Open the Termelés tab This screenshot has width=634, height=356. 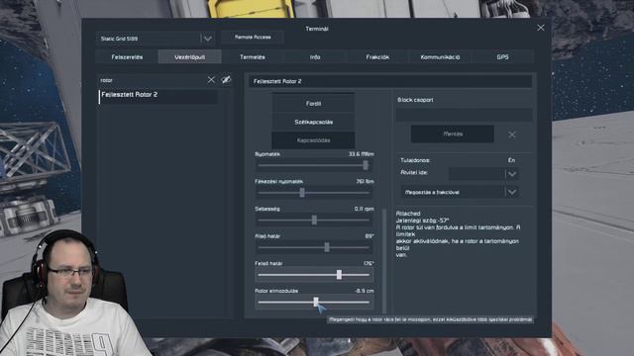point(253,57)
